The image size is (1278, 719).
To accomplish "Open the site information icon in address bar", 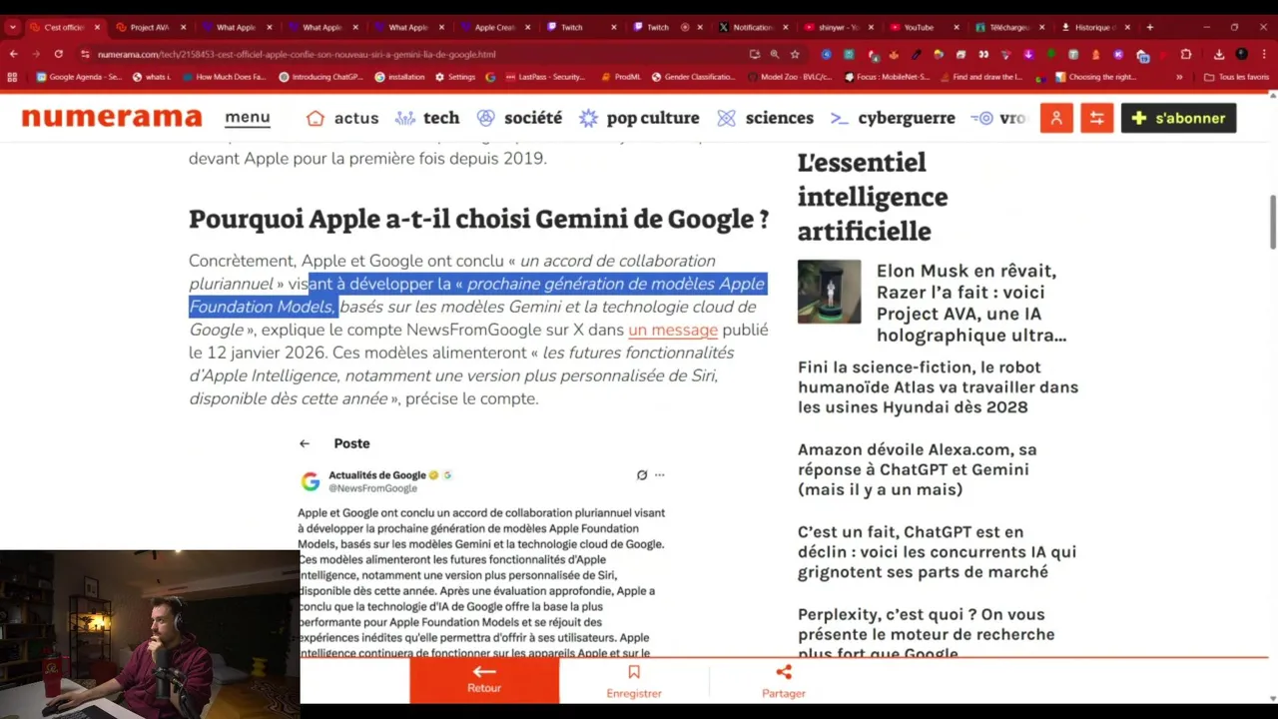I will point(86,54).
